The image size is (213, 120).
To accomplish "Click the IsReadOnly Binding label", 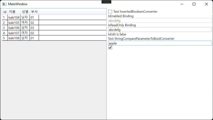I will click(122, 25).
